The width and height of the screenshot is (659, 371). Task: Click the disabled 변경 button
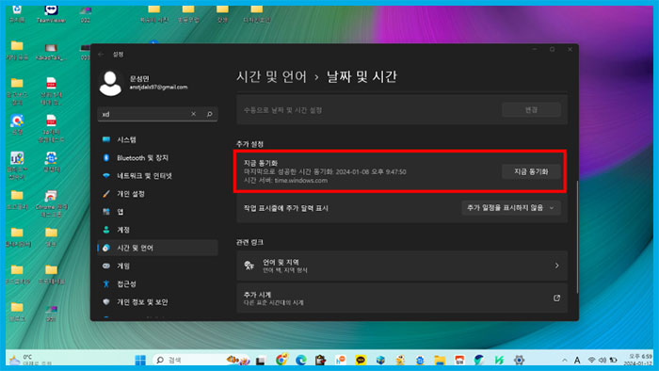[531, 110]
